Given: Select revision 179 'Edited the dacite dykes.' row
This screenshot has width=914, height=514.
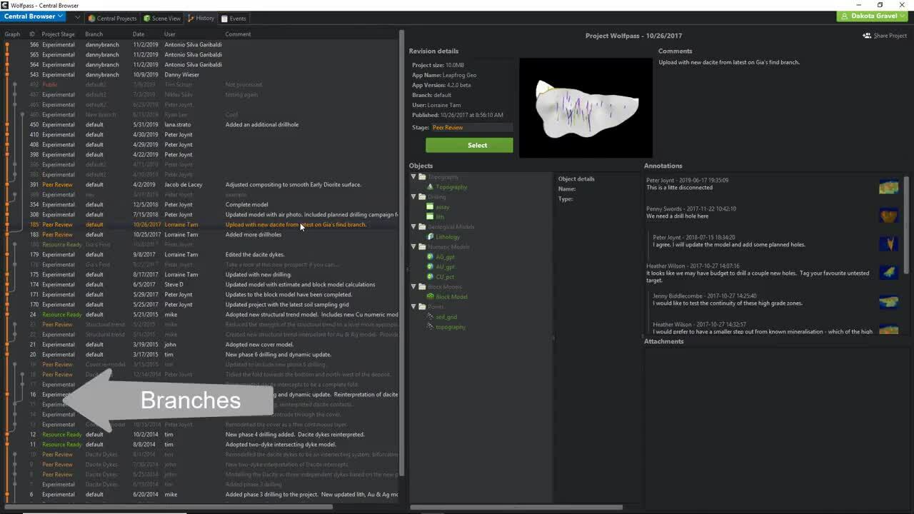Looking at the screenshot, I should tap(200, 254).
